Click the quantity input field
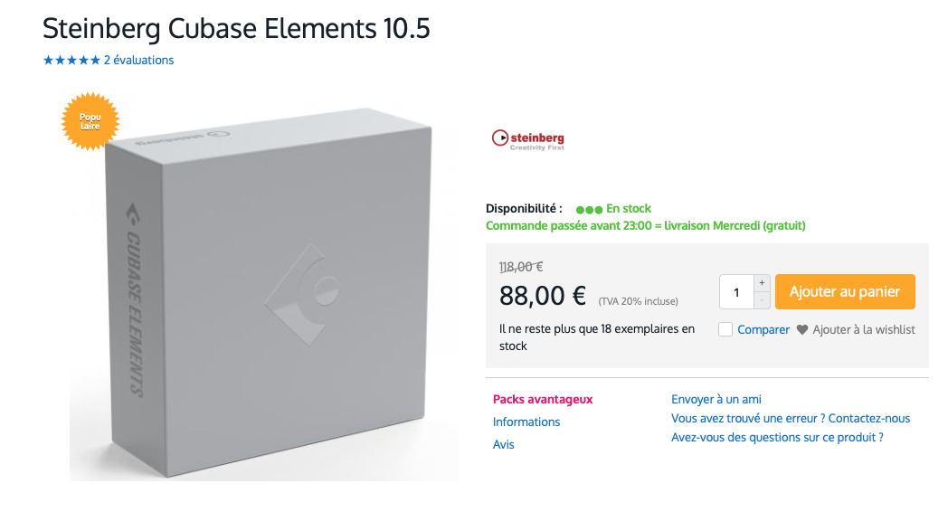The image size is (948, 512). coord(736,292)
